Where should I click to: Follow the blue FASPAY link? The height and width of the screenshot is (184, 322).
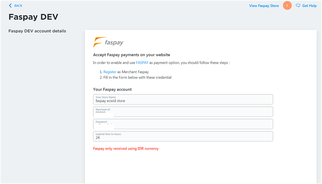[x=142, y=63]
